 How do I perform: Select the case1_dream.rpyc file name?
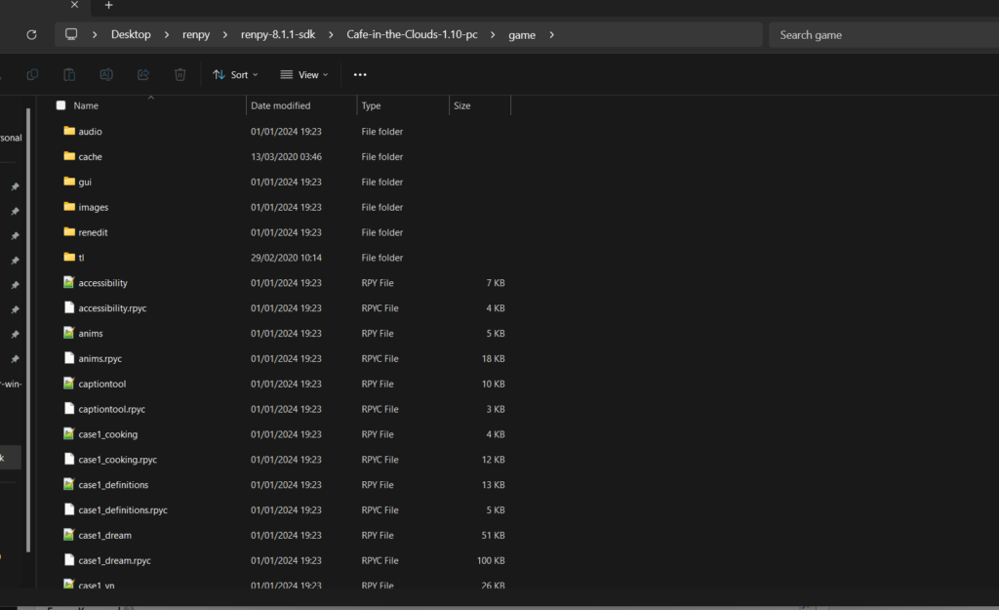[x=115, y=560]
